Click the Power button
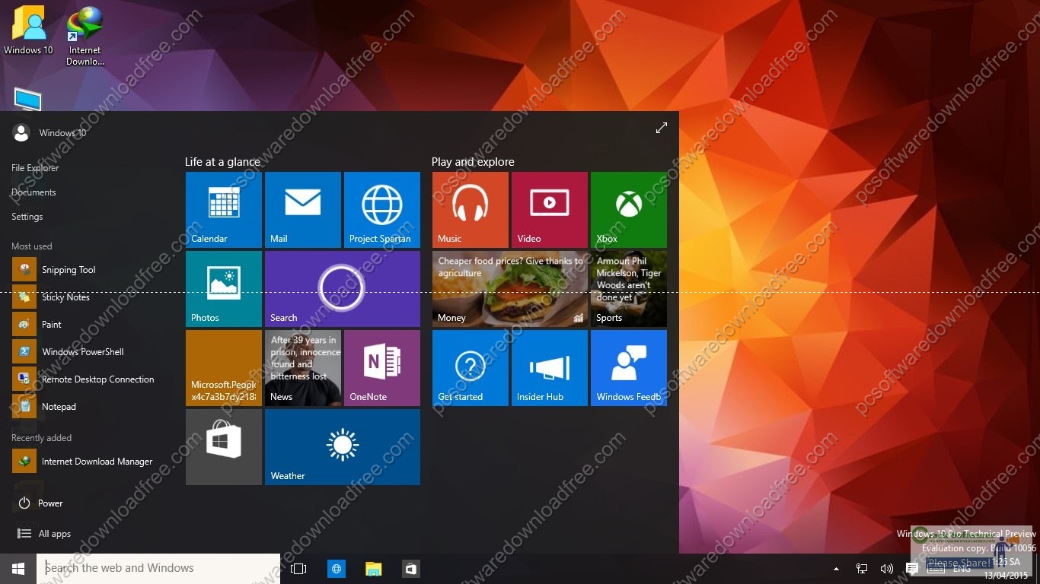The image size is (1040, 584). 40,503
